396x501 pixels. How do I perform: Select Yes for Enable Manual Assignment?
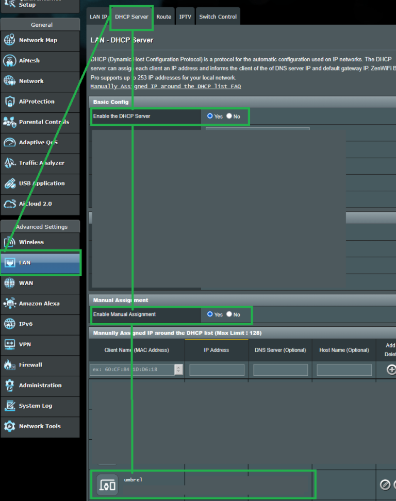tap(210, 314)
